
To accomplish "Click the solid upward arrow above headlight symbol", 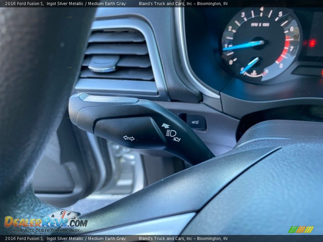I will (166, 126).
